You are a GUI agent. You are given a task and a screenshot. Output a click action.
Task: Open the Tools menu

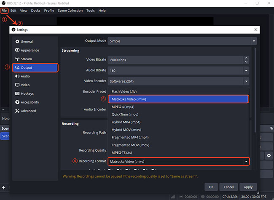coord(91,11)
